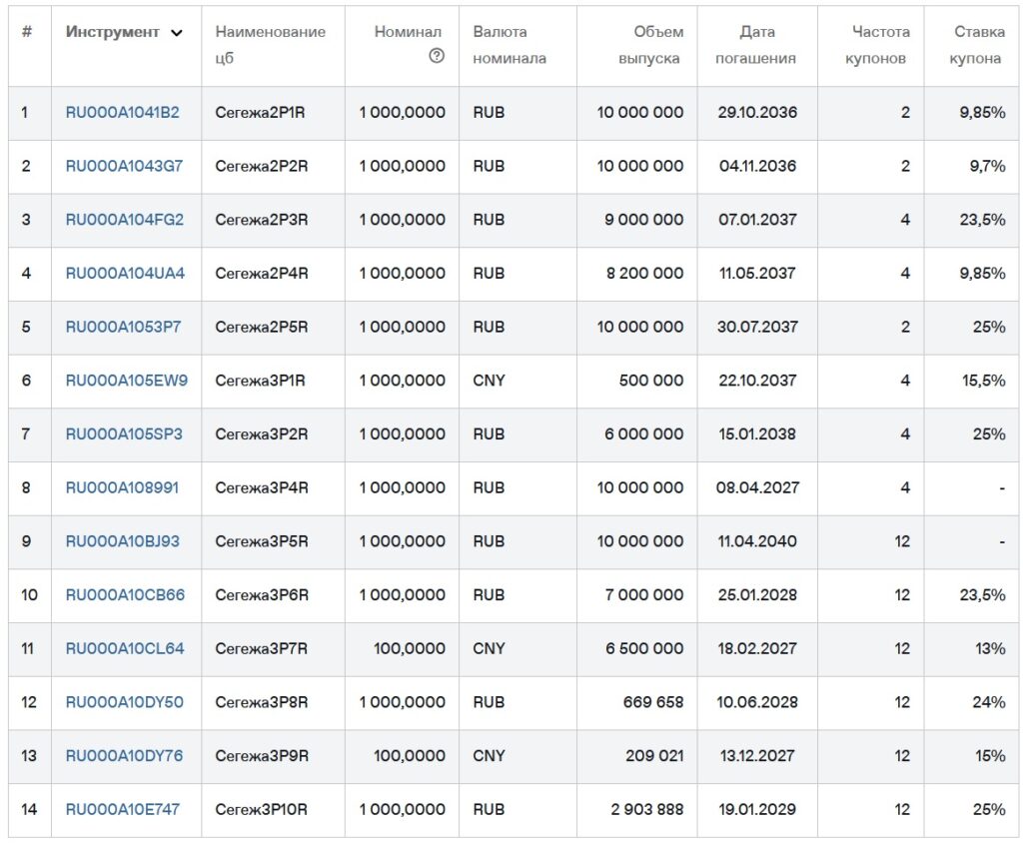This screenshot has width=1023, height=843.
Task: Select the Сегежа3P1R name cell
Action: (x=261, y=380)
